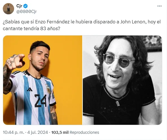Click the text 83 años in the tweet

[50, 28]
